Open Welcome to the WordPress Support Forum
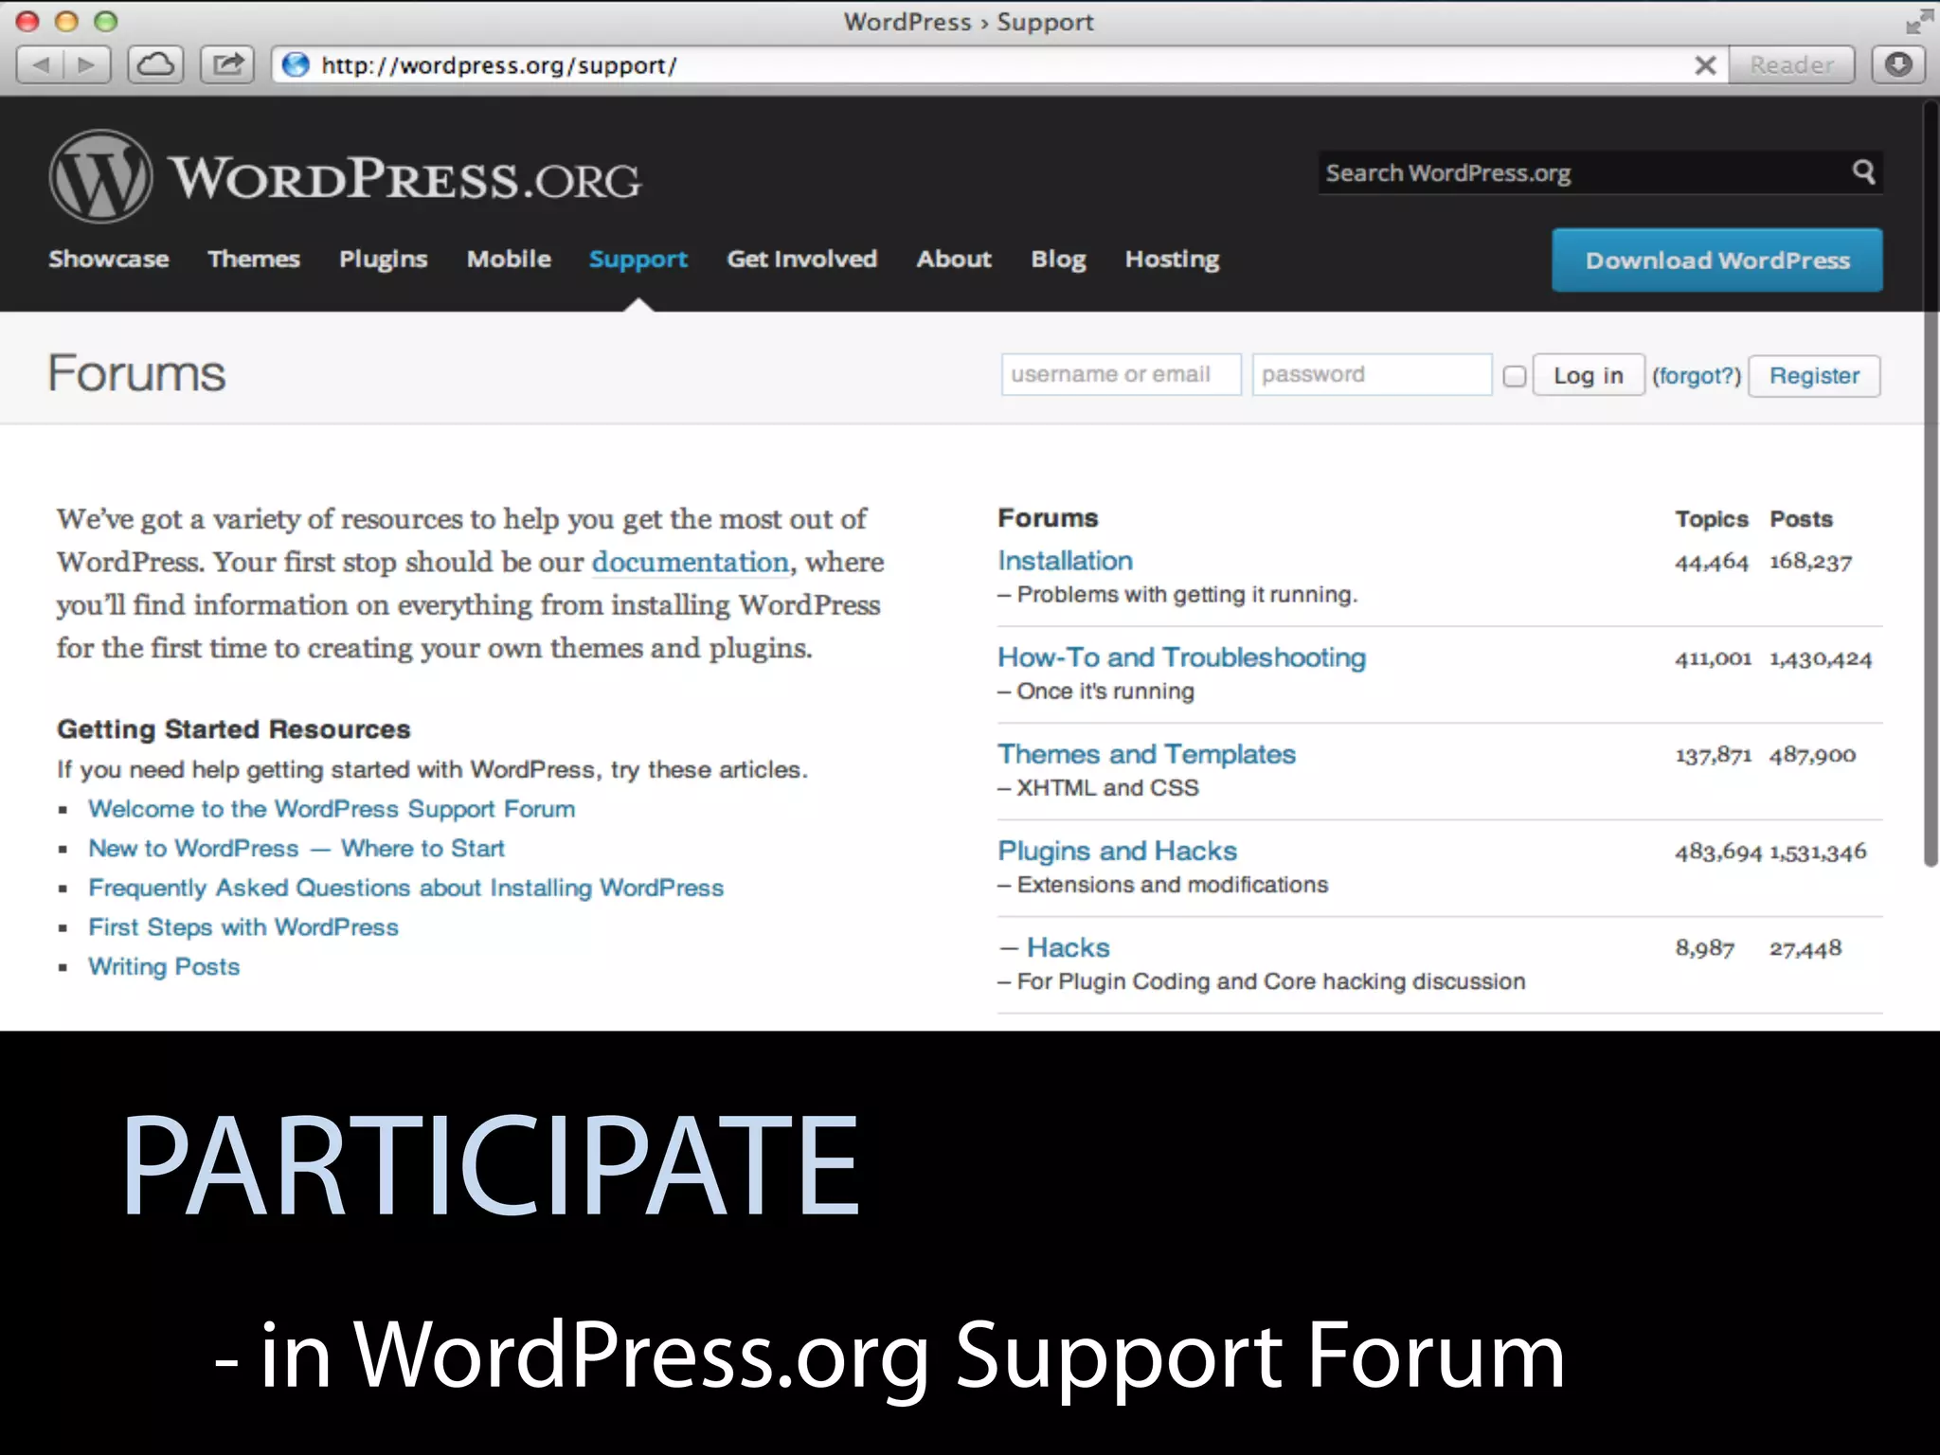This screenshot has width=1940, height=1455. pyautogui.click(x=332, y=809)
